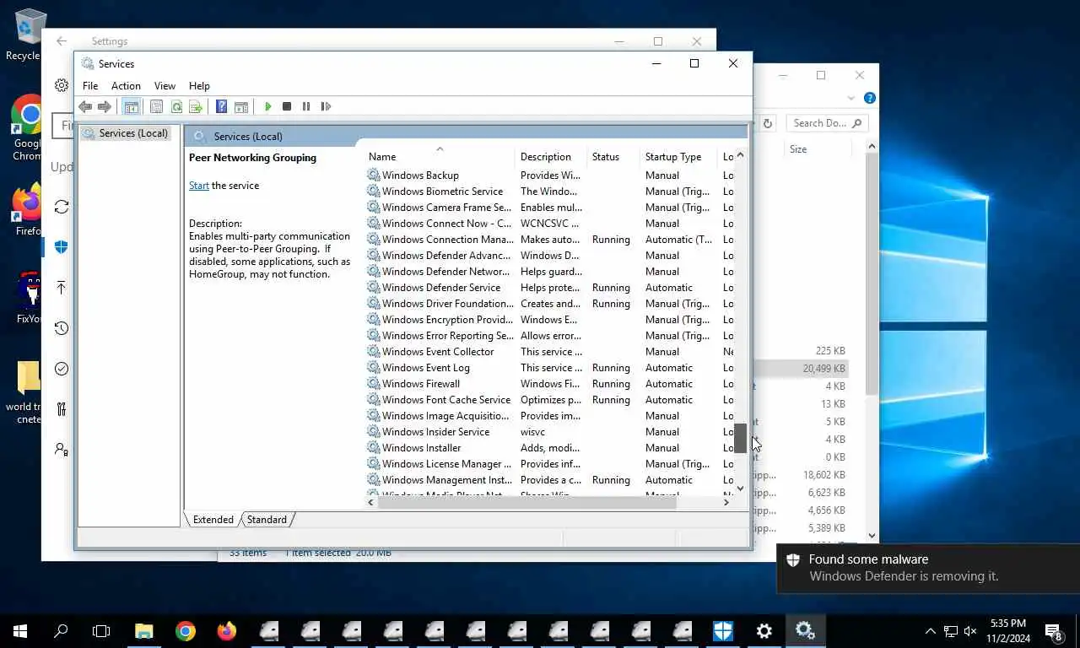
Task: Select the Recovery history icon in Settings sidebar
Action: pos(62,328)
